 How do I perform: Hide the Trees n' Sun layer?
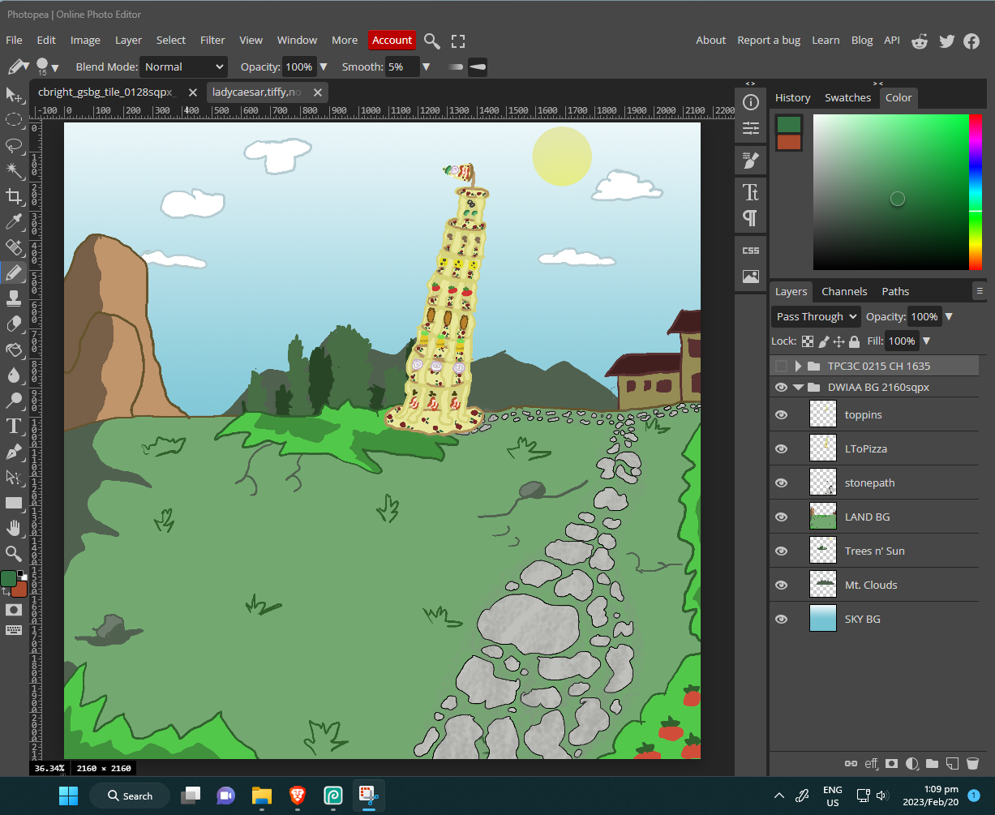(x=781, y=551)
